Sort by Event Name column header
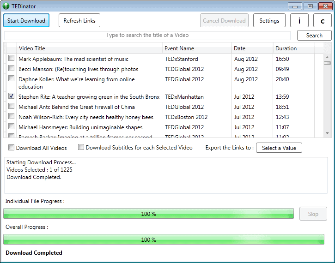This screenshot has height=263, width=335. tap(197, 48)
